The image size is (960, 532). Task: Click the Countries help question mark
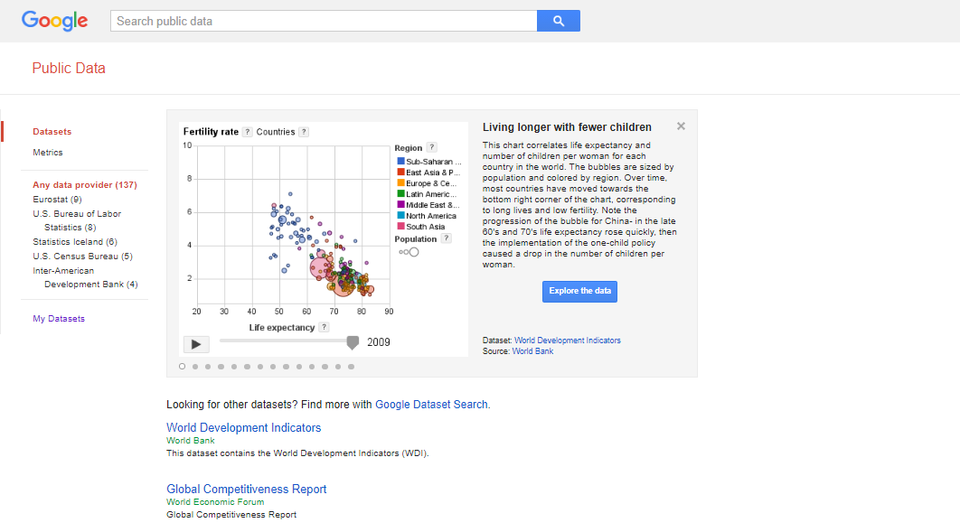[x=304, y=132]
